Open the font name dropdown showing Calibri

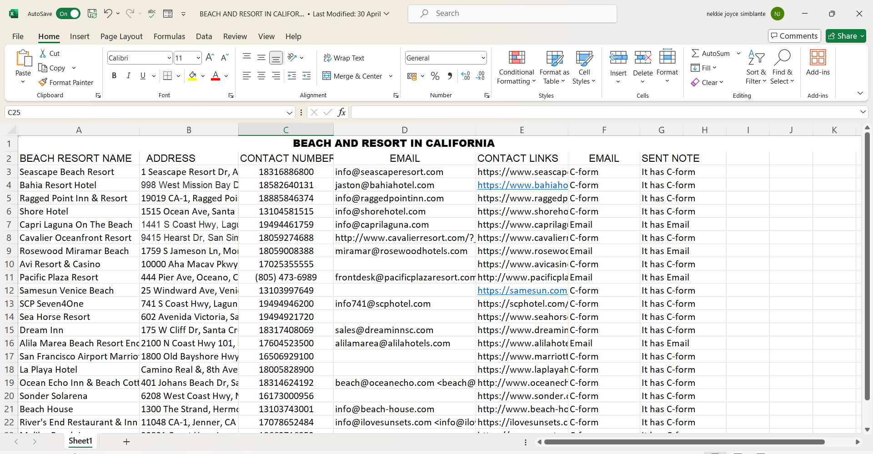point(169,58)
